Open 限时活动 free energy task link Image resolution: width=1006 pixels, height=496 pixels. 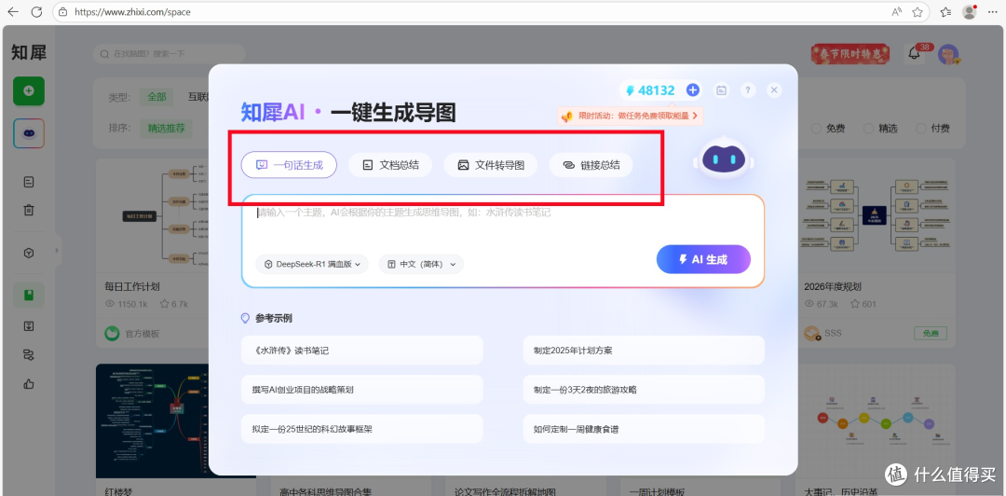coord(630,117)
